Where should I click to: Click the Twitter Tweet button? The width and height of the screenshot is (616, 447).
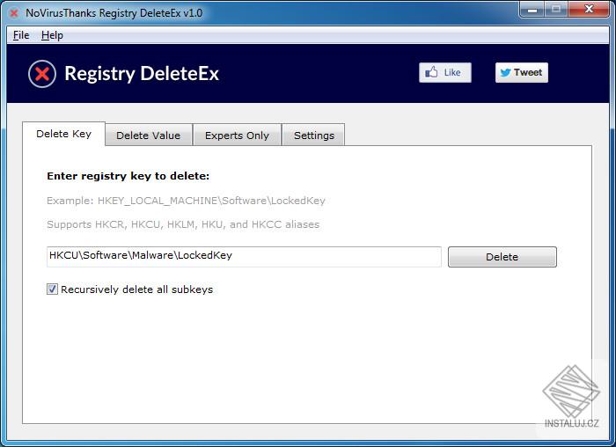point(521,73)
